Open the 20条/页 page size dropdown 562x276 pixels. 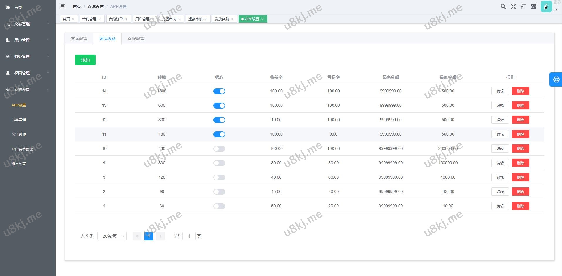pos(112,236)
